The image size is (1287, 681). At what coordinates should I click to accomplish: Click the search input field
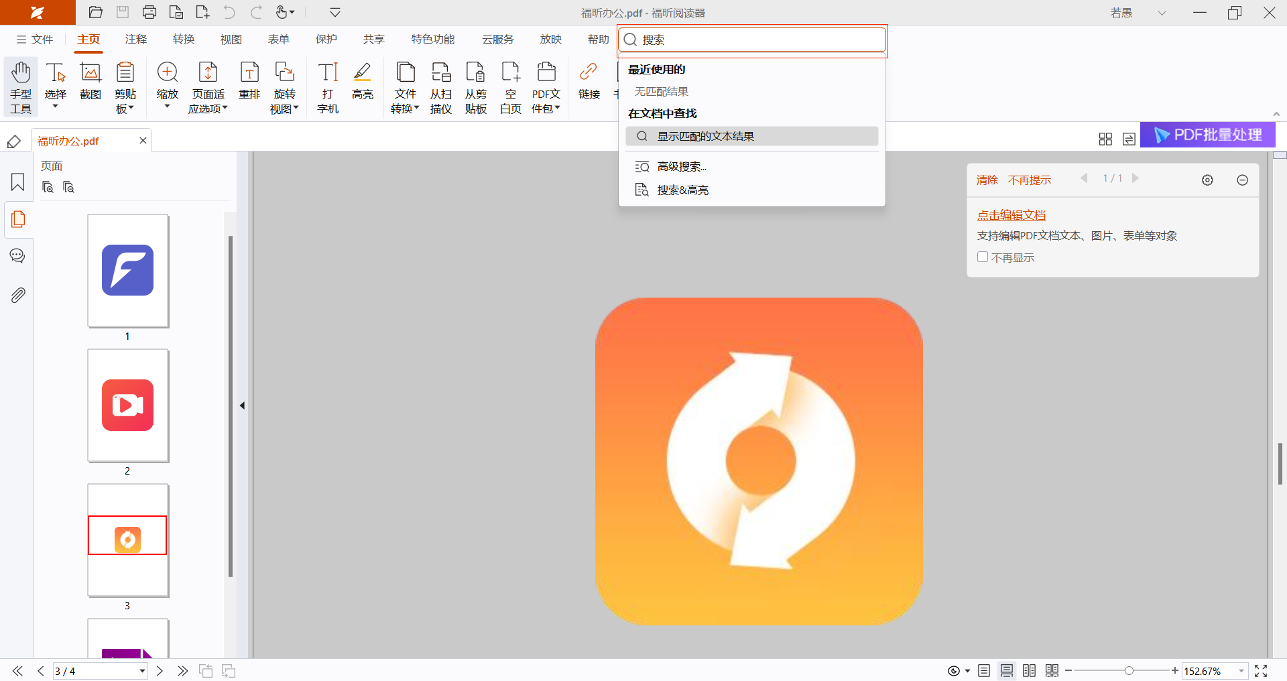click(x=753, y=40)
